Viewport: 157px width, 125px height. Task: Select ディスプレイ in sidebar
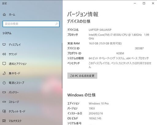pyautogui.click(x=15, y=45)
